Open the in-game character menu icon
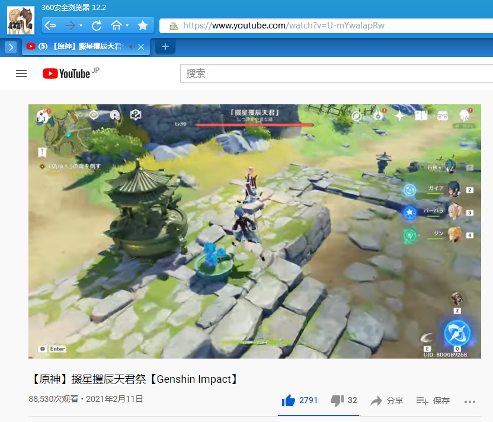 pos(464,116)
